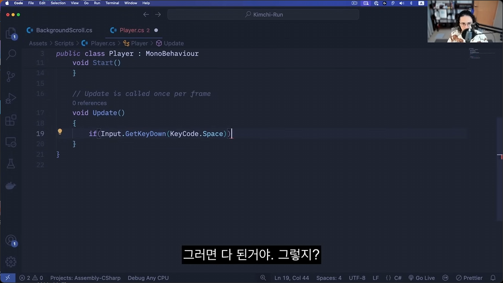Open the Bluetooth menu bar icon
The image size is (503, 283).
coord(411,3)
